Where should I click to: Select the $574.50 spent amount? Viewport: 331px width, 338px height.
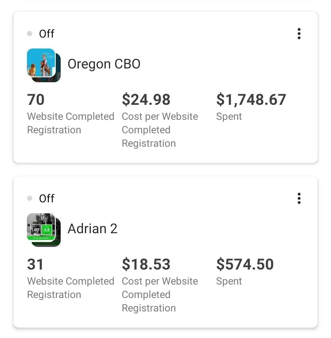click(245, 264)
